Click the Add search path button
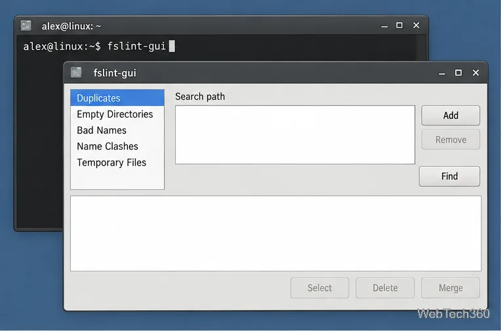Screen dimensions: 501x331 451,115
